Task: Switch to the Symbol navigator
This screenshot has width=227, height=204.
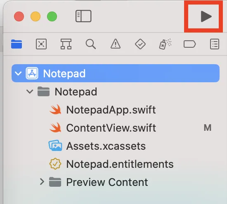Action: pyautogui.click(x=66, y=44)
